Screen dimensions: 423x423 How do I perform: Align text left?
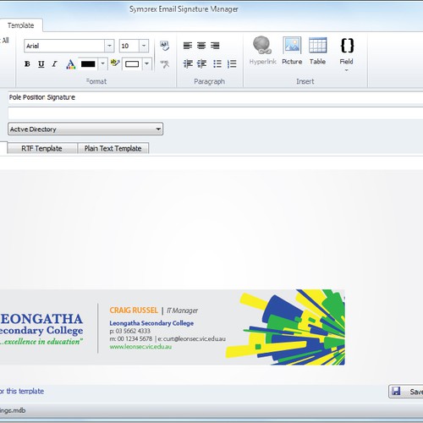click(x=188, y=46)
